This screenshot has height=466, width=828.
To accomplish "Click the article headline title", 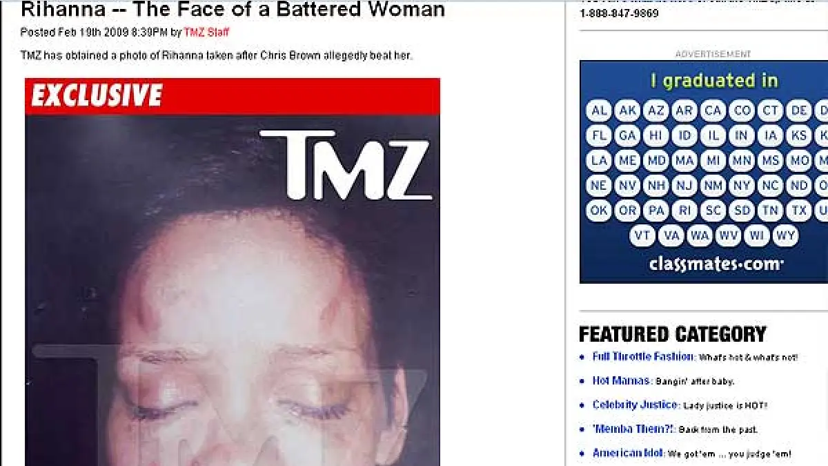I will tap(233, 10).
